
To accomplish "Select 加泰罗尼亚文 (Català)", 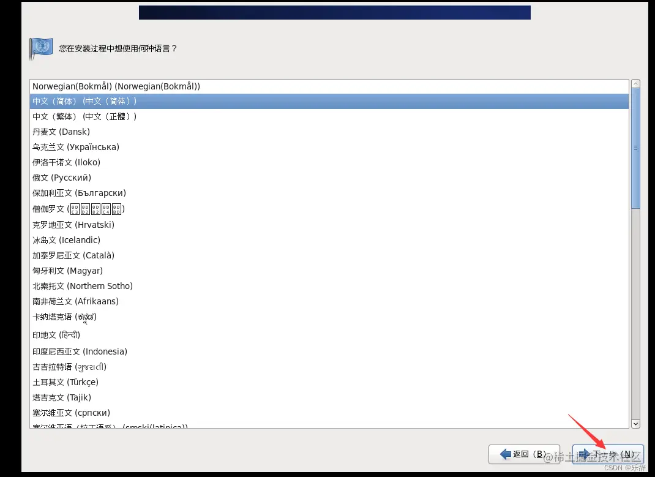I will point(329,255).
